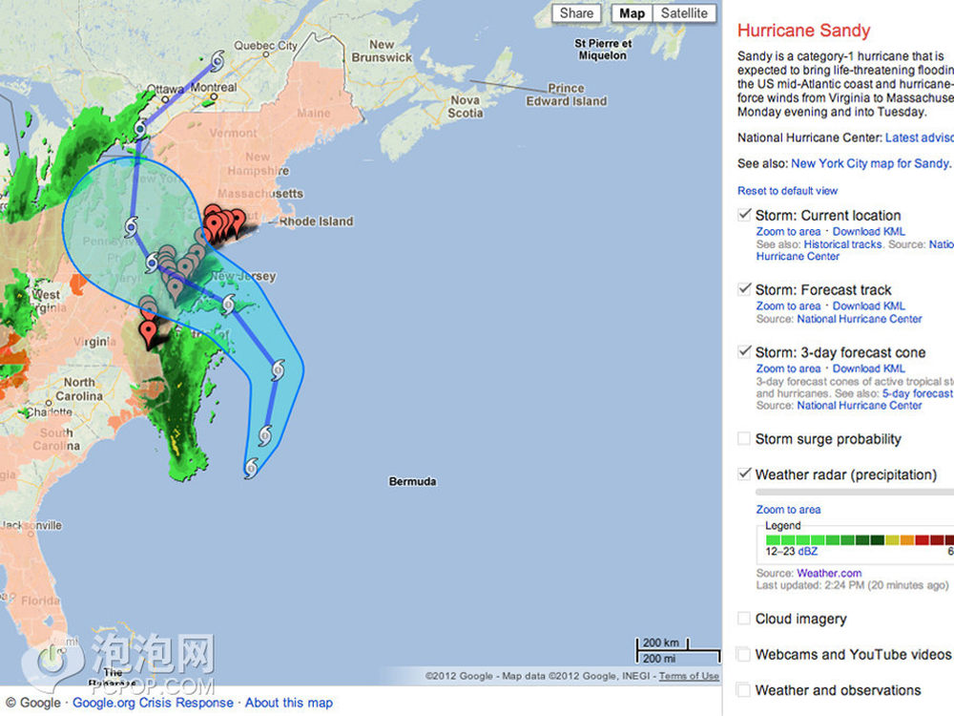
Task: Open Historical tracks link
Action: click(x=842, y=244)
